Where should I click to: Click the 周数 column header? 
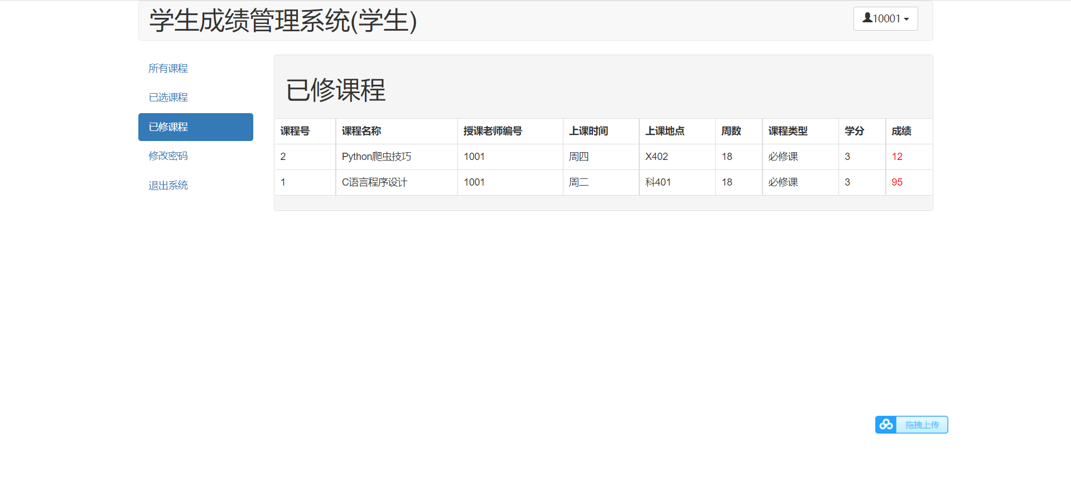(x=739, y=131)
